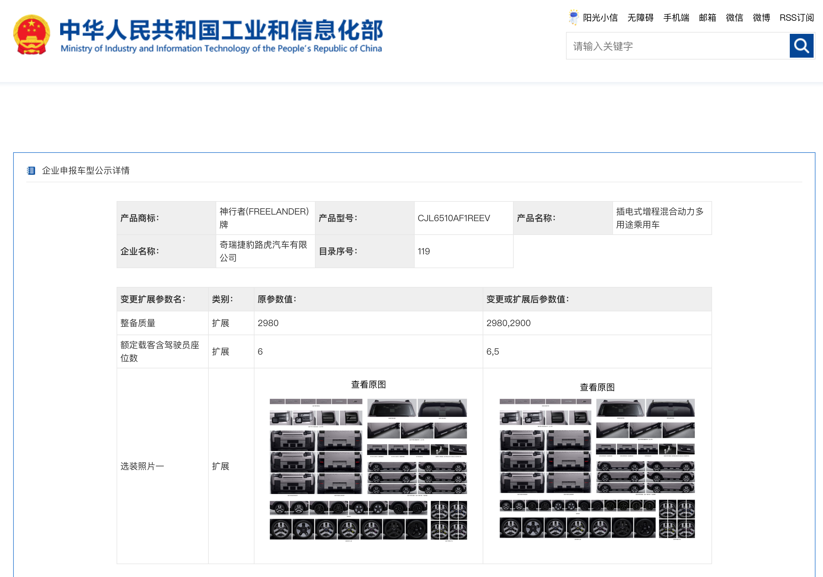
Task: Open the 微博 link
Action: coord(761,18)
